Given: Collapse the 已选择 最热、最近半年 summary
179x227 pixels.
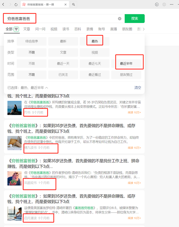Looking at the screenshot, I should click(28, 88).
